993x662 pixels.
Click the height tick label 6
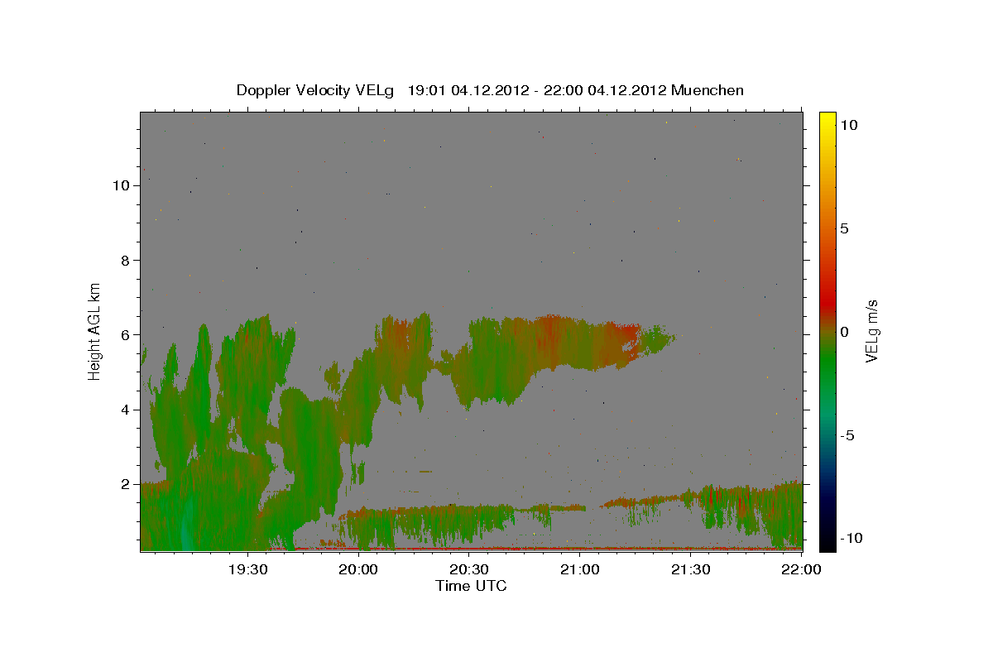[x=126, y=335]
